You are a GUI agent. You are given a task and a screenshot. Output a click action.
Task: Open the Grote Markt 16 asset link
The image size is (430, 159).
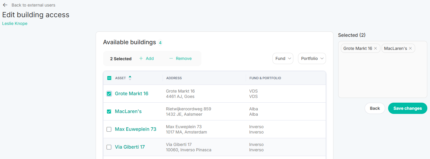pyautogui.click(x=132, y=93)
